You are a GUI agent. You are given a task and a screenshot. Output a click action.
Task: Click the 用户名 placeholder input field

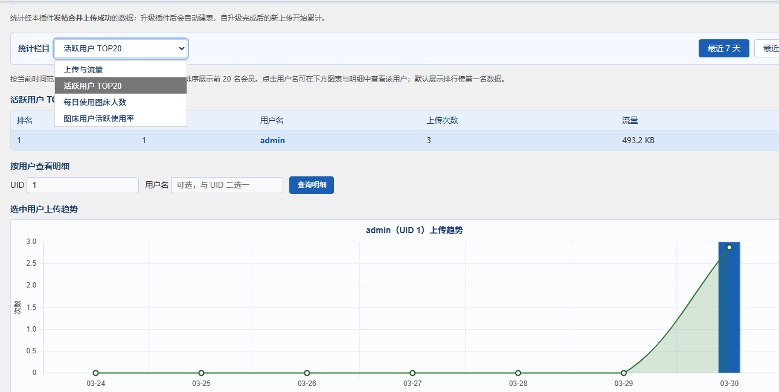point(227,185)
